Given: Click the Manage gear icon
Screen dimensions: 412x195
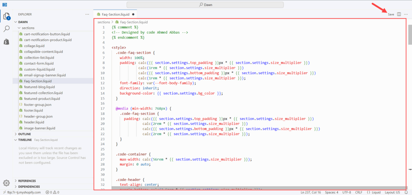Looking at the screenshot, I should [x=6, y=183].
